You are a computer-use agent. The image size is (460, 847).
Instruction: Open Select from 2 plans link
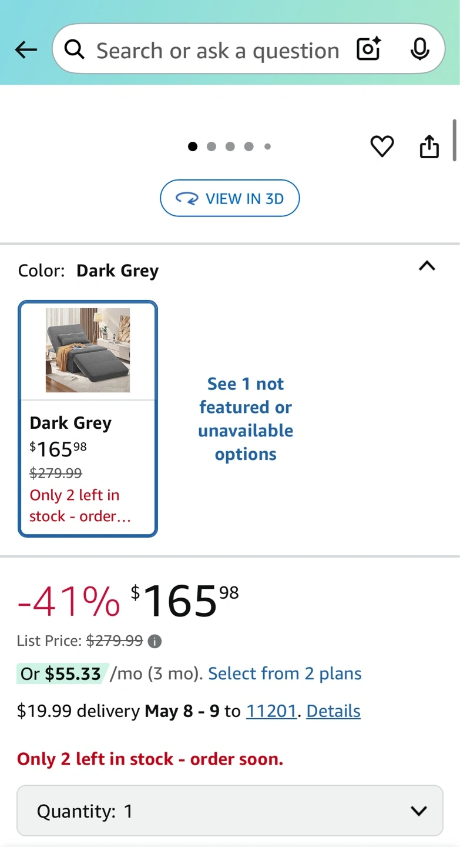285,673
